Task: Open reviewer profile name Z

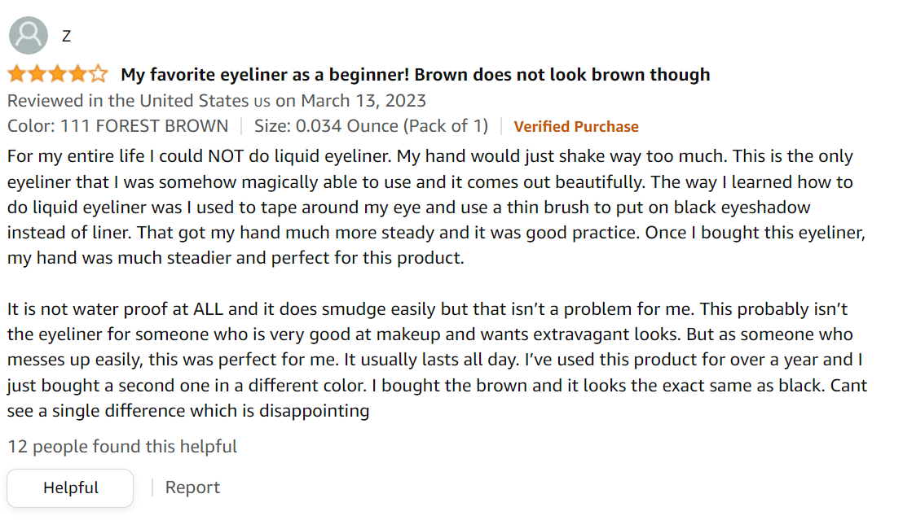Action: [66, 36]
